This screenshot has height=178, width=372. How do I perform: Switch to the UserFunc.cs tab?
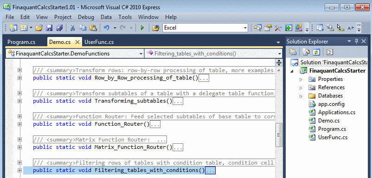point(99,42)
